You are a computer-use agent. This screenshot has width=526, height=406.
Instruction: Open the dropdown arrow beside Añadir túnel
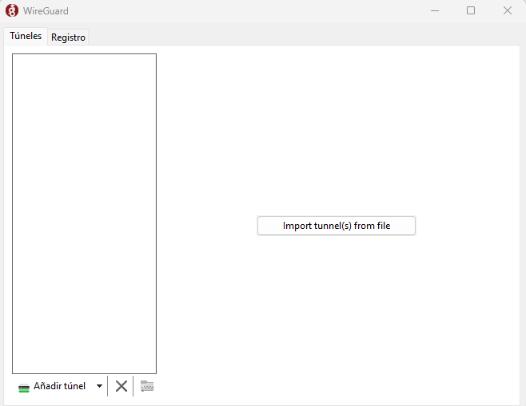pyautogui.click(x=99, y=386)
